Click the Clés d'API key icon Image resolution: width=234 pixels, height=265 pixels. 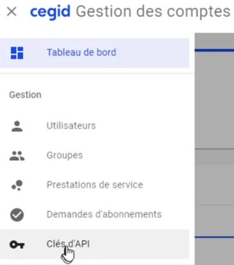(17, 244)
